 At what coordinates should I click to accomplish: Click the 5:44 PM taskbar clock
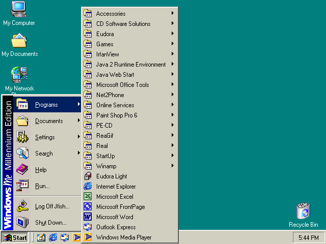(309, 237)
